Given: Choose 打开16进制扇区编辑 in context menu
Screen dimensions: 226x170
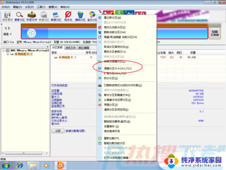Looking at the screenshot, I should (116, 158).
